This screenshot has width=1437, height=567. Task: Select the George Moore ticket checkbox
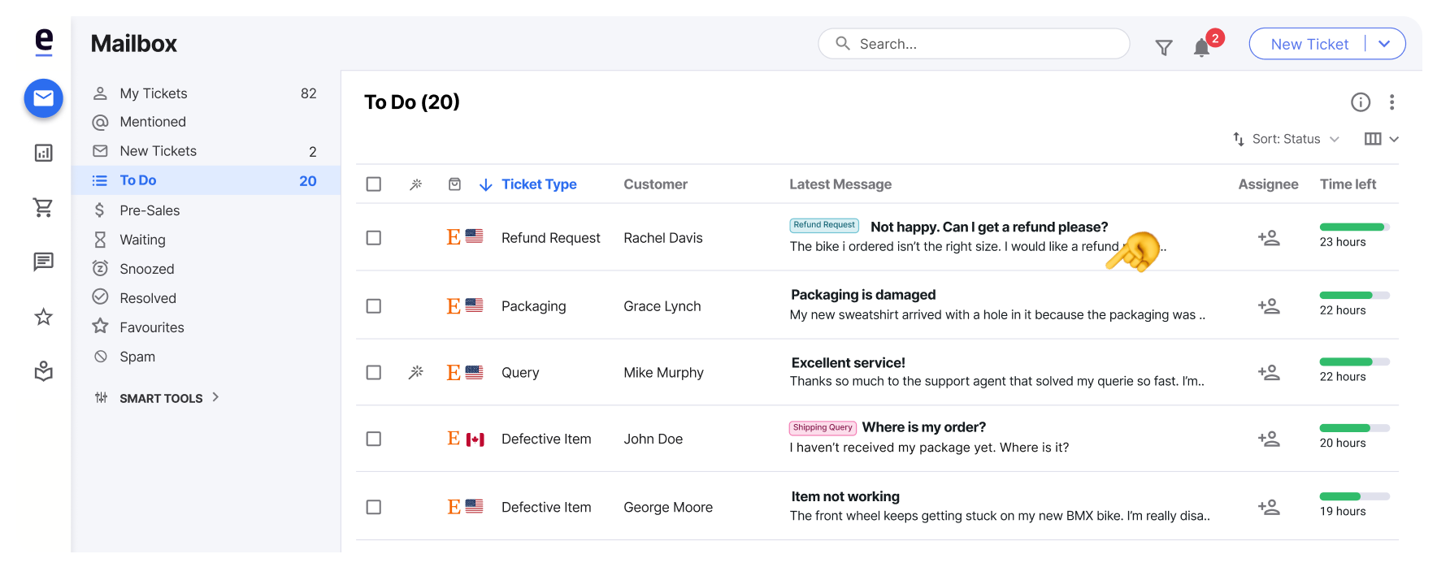[x=374, y=507]
